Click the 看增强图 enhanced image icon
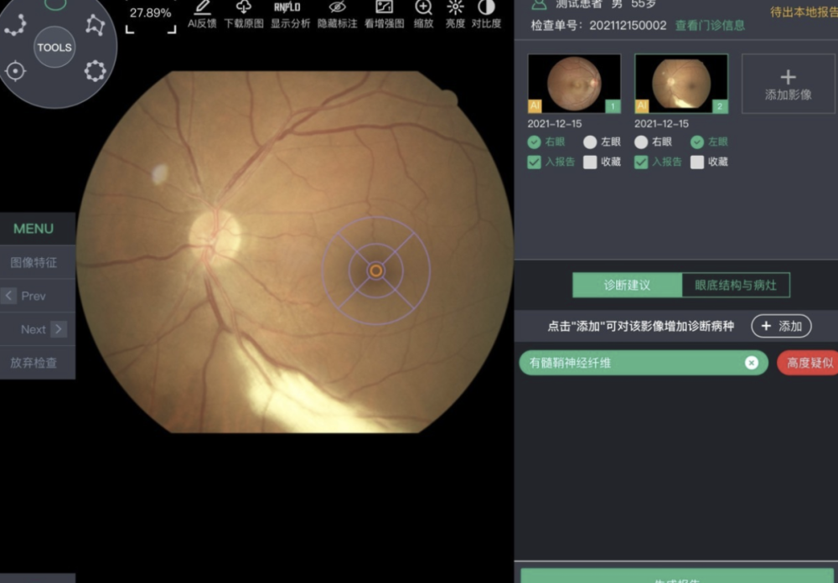This screenshot has width=838, height=583. (x=384, y=8)
